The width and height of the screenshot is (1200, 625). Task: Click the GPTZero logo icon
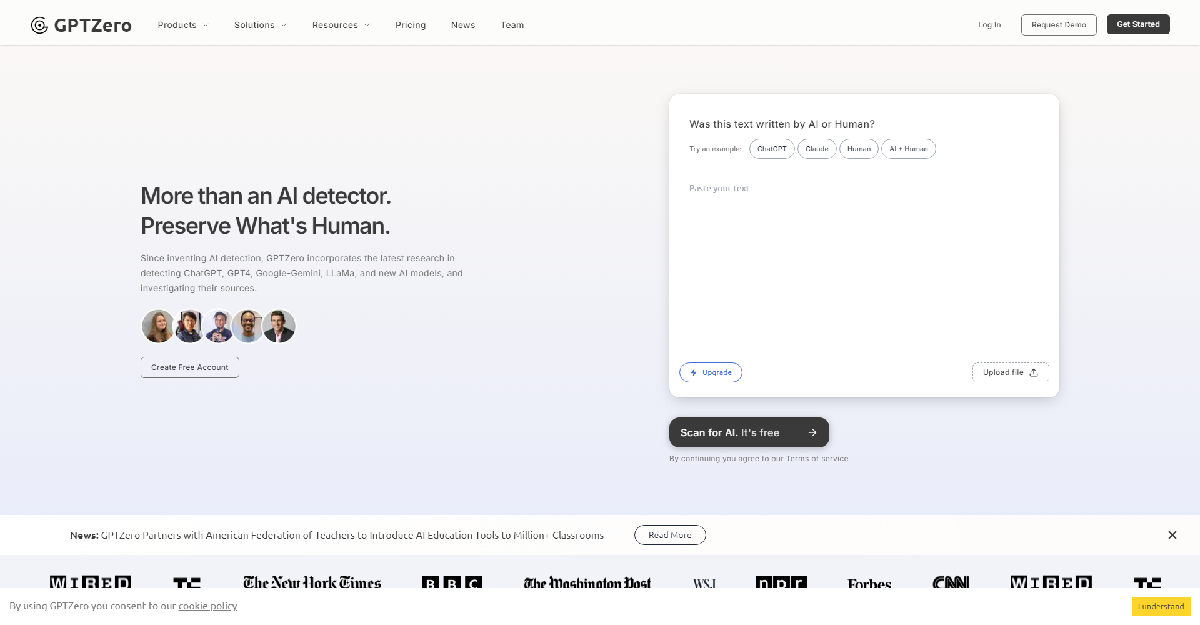[38, 25]
